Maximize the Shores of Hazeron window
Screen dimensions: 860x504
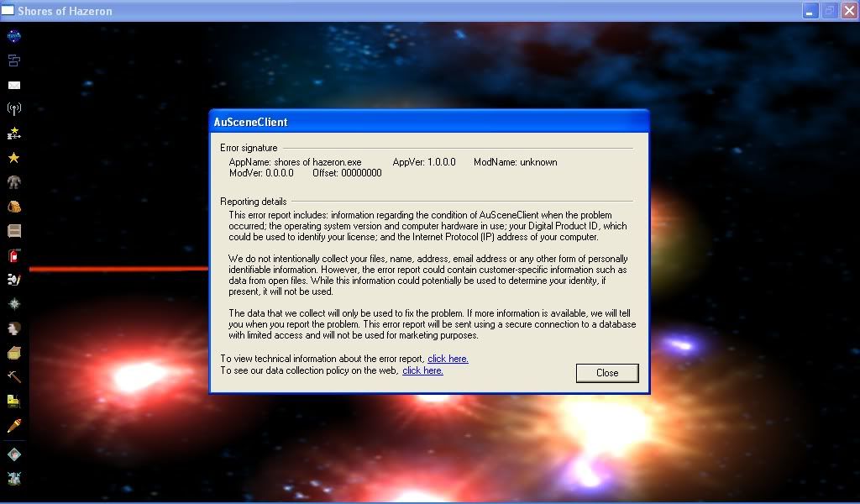pyautogui.click(x=829, y=11)
